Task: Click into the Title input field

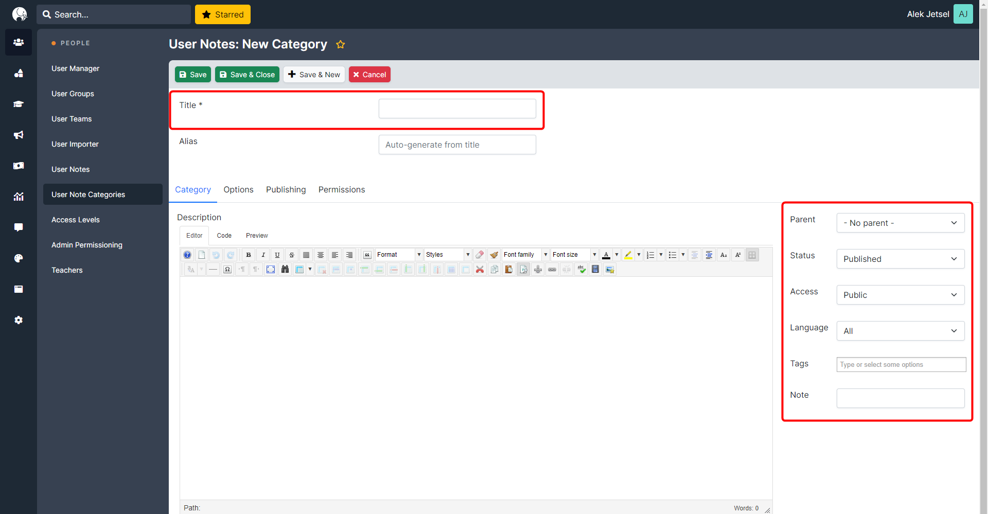Action: pyautogui.click(x=457, y=109)
